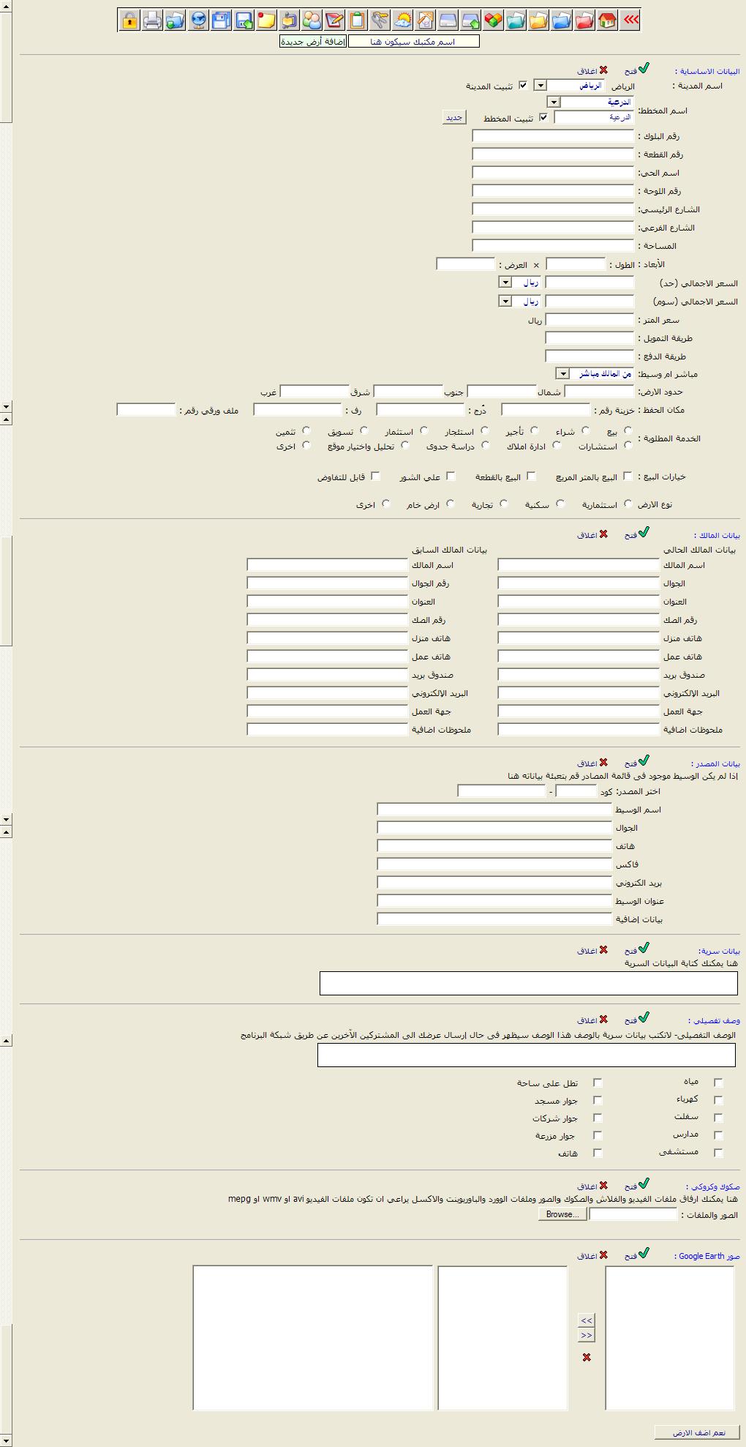This screenshot has height=1447, width=746.
Task: Click the folder with green arrow icon near printer
Action: (175, 20)
